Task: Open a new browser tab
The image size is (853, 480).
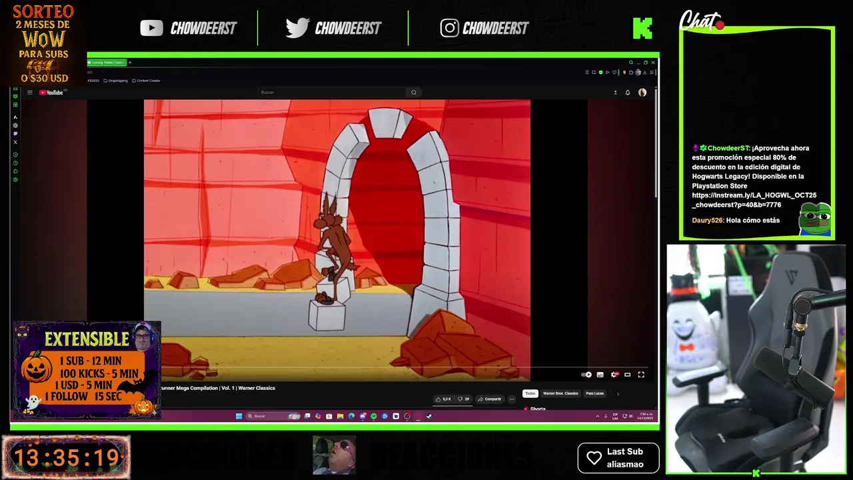Action: coord(130,63)
